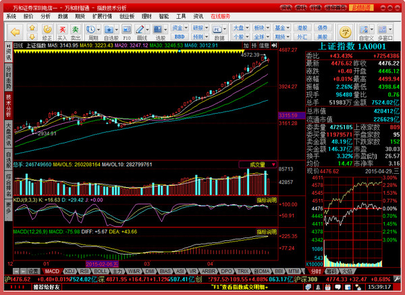
Task: Click the back arrow navigation icon
Action: pyautogui.click(x=13, y=31)
